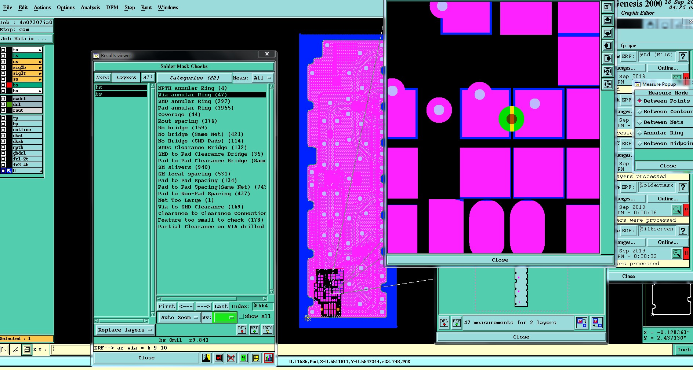693x370 pixels.
Task: Click DEL icon in measurements panel
Action: click(444, 323)
